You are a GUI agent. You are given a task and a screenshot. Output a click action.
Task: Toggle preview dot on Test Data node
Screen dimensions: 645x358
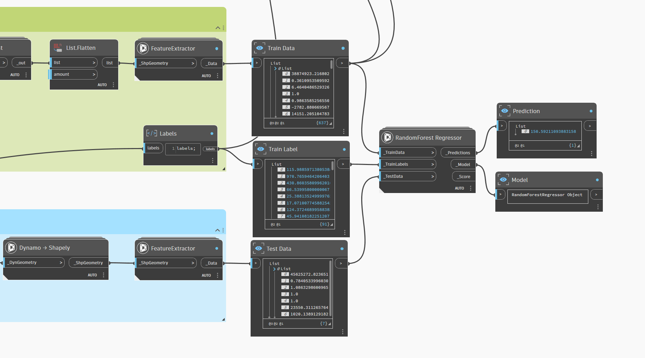pos(342,249)
